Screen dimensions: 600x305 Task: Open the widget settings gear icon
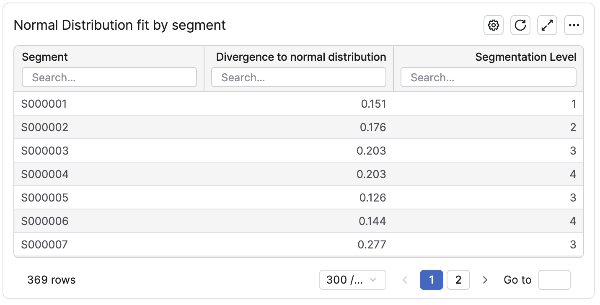494,26
